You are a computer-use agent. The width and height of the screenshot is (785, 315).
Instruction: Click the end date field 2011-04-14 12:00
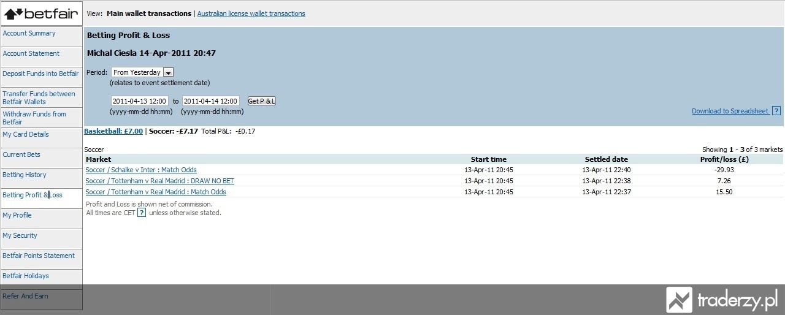(x=211, y=101)
